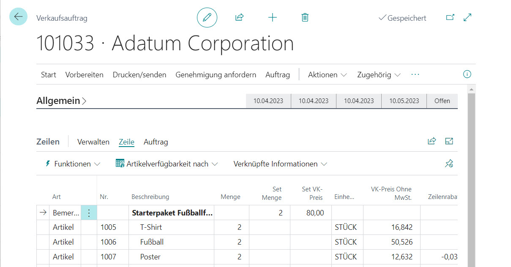The height and width of the screenshot is (267, 511).
Task: Click the Set Menge column header
Action: point(272,193)
